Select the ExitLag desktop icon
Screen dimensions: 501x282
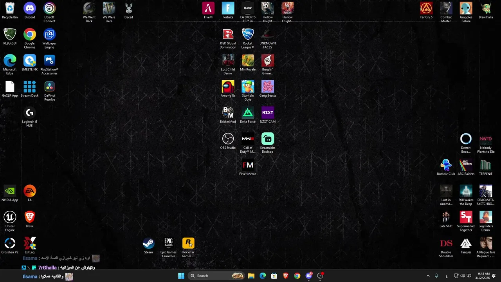click(30, 246)
